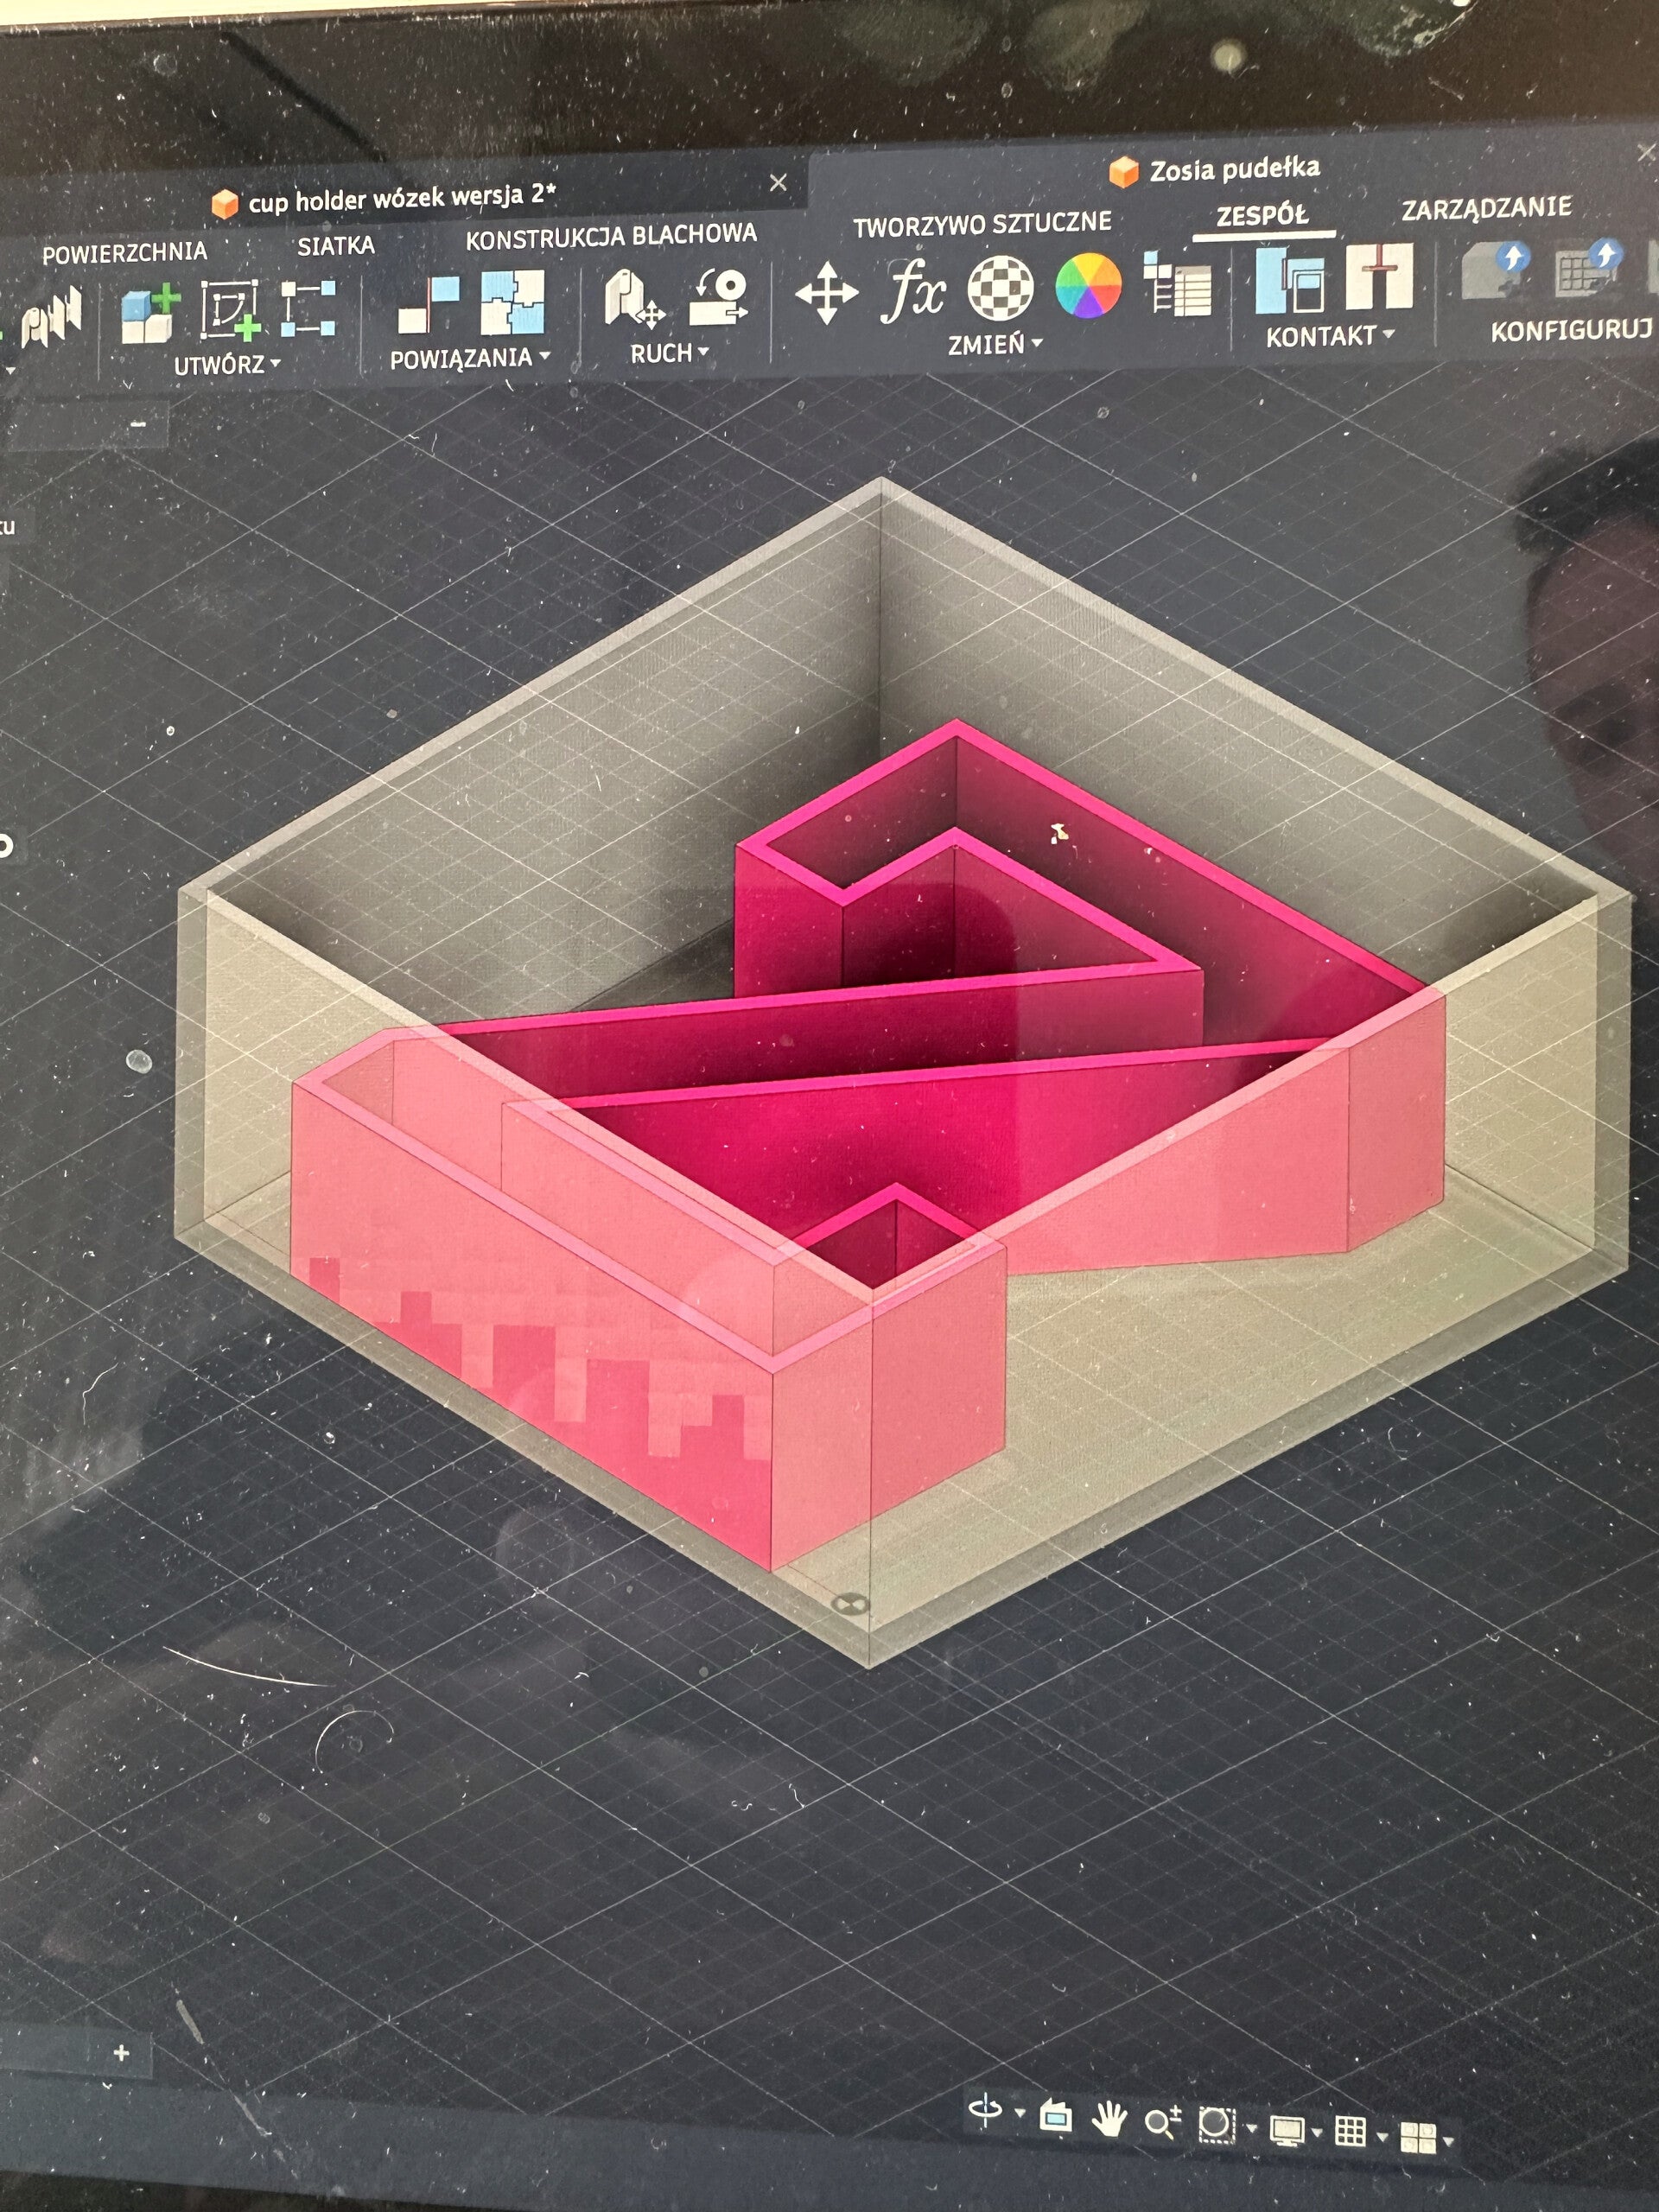
Task: Expand the UTWÓRZ dropdown menu
Action: tap(228, 365)
